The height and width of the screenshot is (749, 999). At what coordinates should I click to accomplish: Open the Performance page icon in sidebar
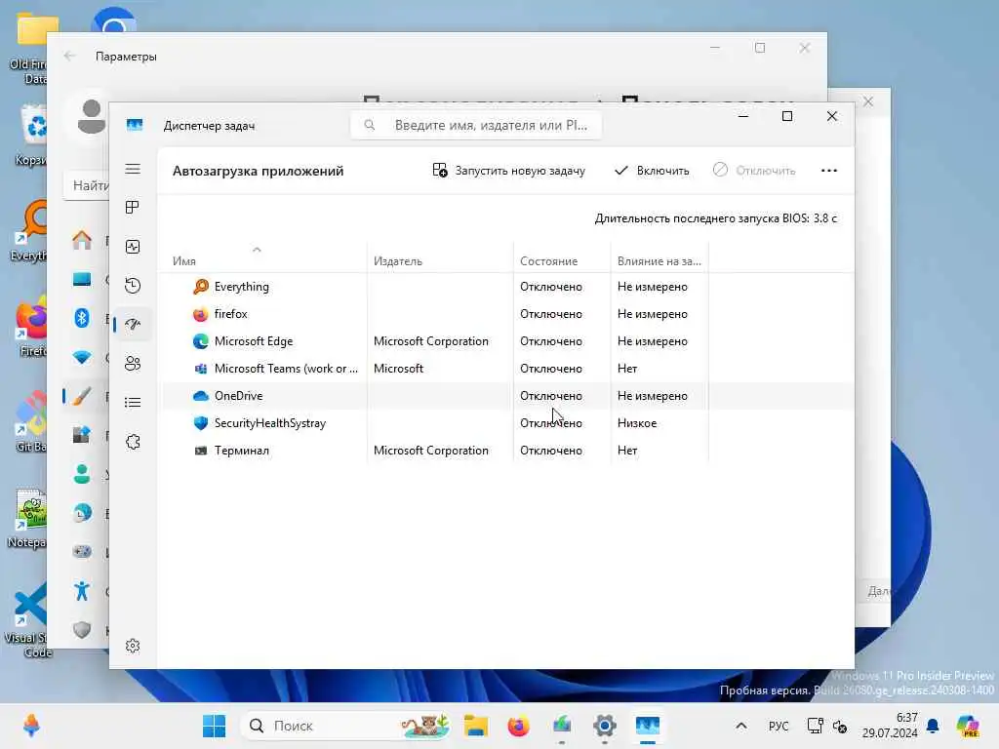pos(133,247)
